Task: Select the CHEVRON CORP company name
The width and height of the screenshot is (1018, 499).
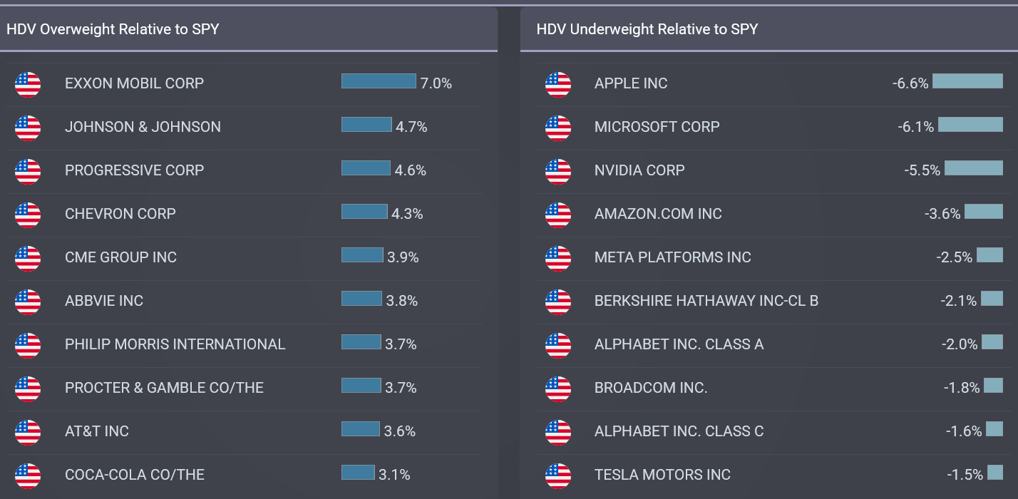Action: pos(120,214)
